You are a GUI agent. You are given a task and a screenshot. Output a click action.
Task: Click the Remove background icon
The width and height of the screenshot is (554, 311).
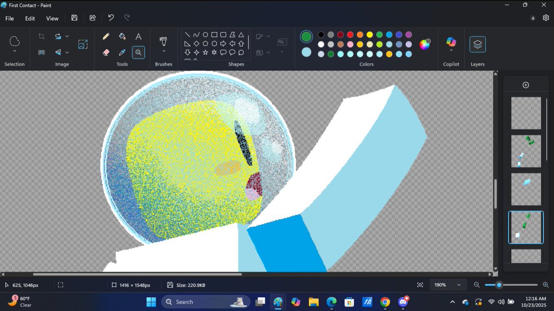[42, 53]
